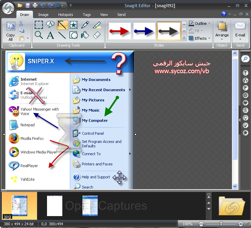
Task: Activate the Arrow drawing tool
Action: click(62, 25)
